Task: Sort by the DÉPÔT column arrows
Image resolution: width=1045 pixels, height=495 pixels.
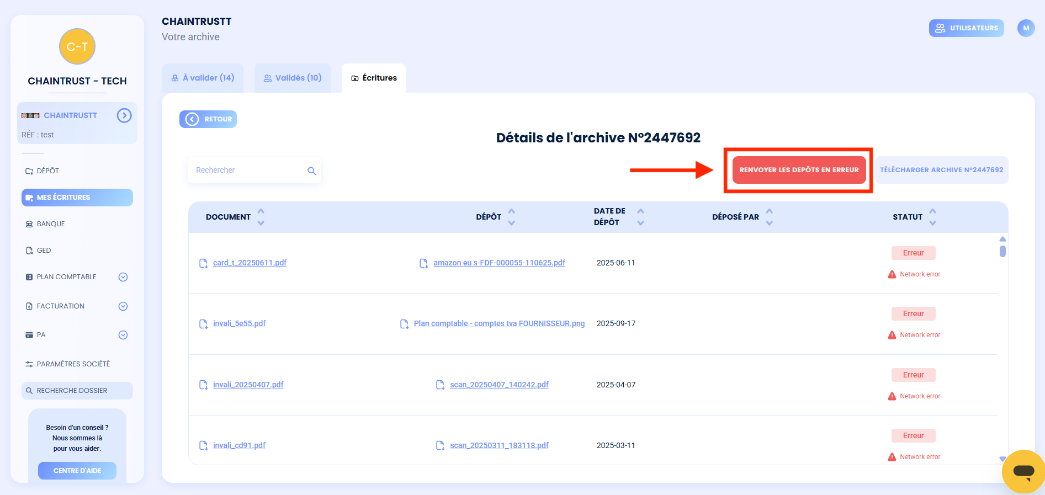Action: coord(512,217)
